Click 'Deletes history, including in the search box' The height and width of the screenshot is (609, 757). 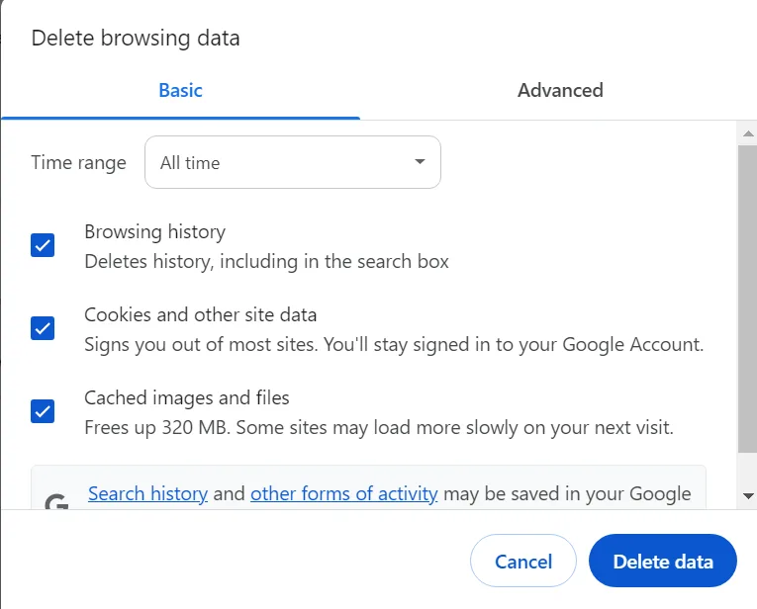[x=266, y=262]
